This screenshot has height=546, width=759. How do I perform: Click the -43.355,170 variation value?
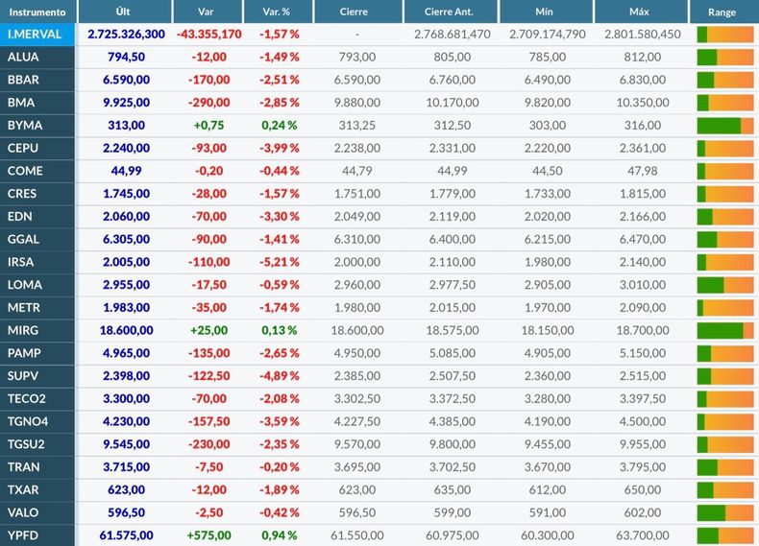point(209,35)
